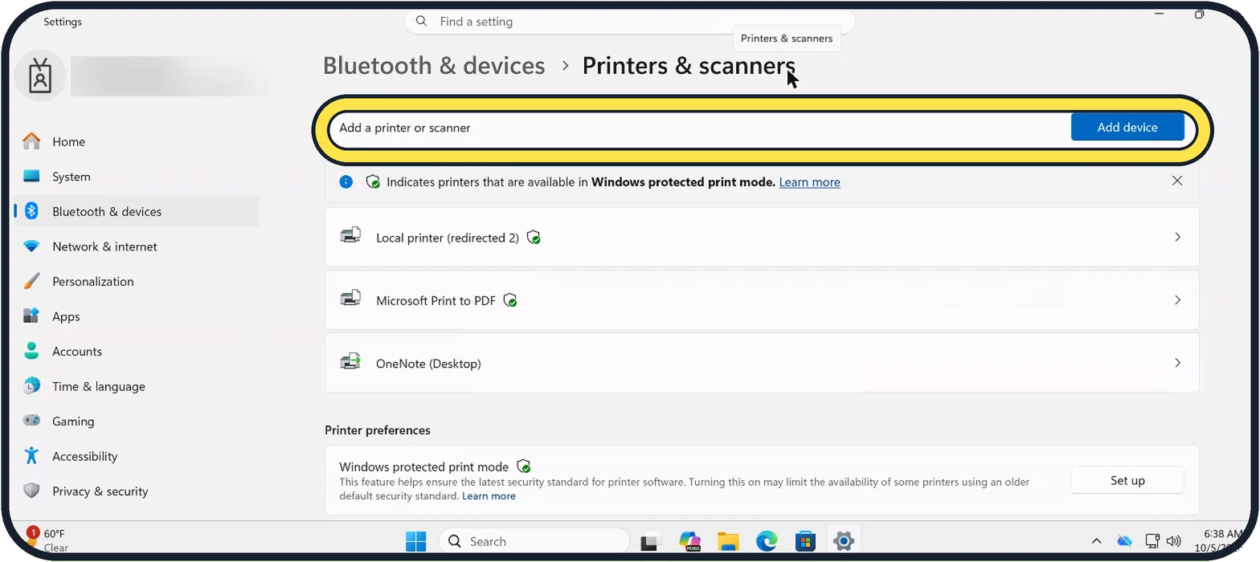The image size is (1260, 562).
Task: Open Privacy & security settings
Action: tap(135, 491)
